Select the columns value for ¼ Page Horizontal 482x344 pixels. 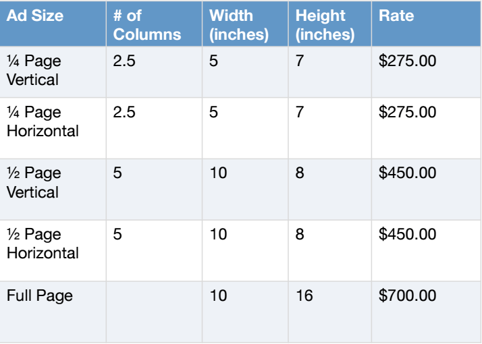coord(124,113)
